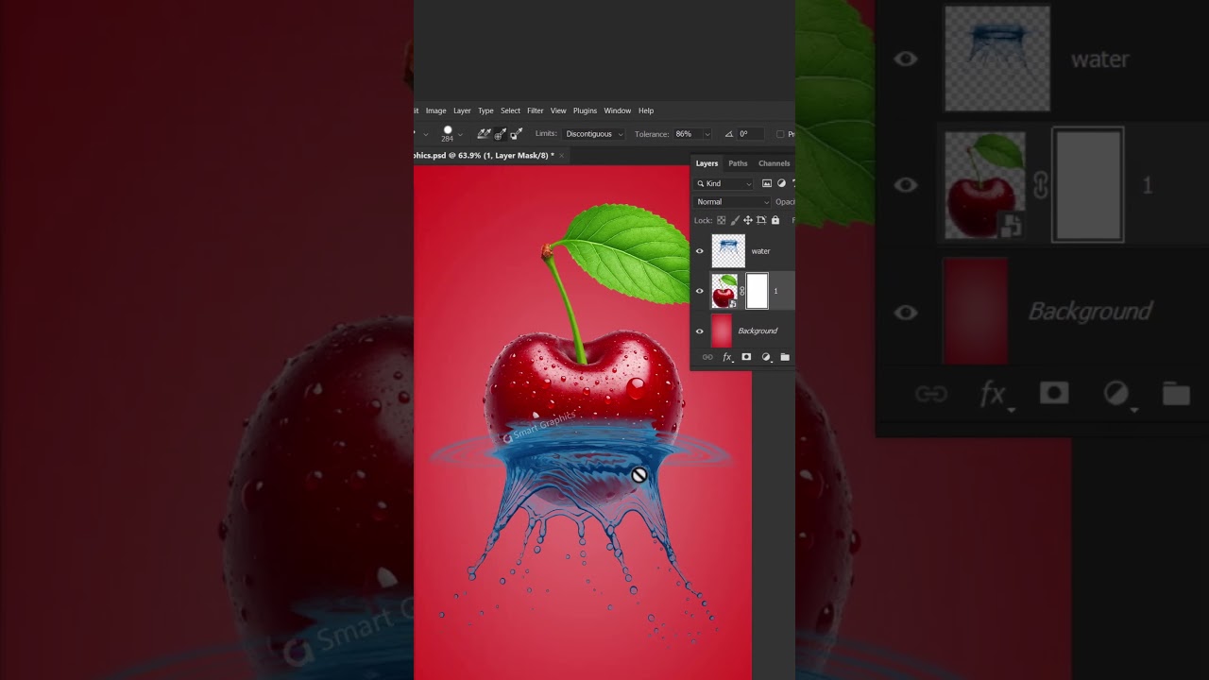Viewport: 1209px width, 680px height.
Task: Hide the water layer
Action: pyautogui.click(x=700, y=251)
